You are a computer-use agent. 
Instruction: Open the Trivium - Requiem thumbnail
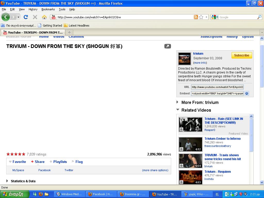(x=191, y=177)
